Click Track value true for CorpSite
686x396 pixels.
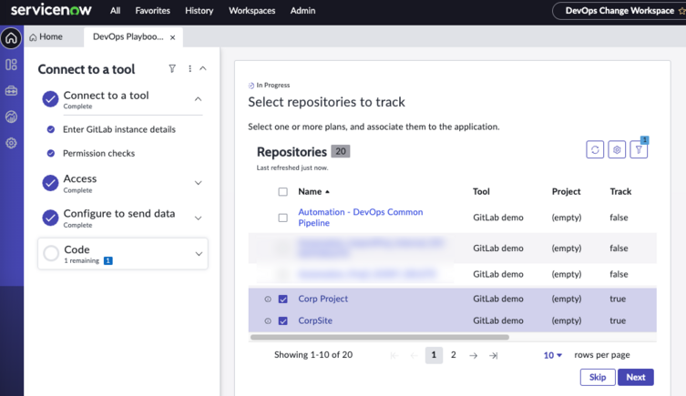(618, 320)
